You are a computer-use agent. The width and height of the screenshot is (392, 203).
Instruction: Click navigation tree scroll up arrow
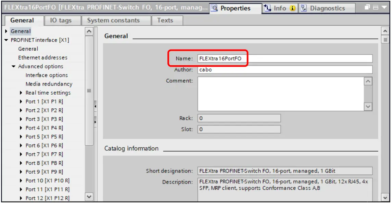coord(89,31)
